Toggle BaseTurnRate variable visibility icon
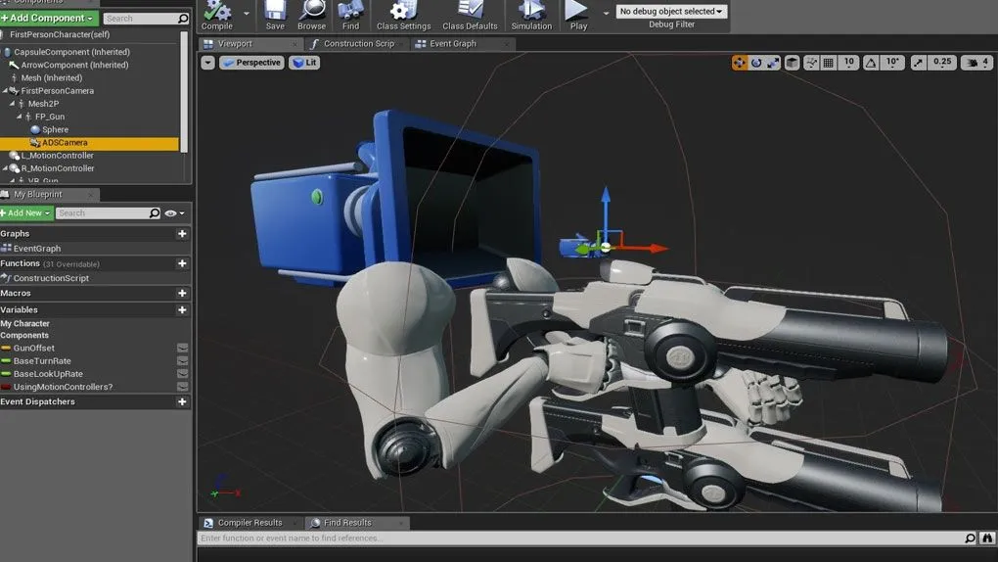The height and width of the screenshot is (562, 998). tap(183, 360)
